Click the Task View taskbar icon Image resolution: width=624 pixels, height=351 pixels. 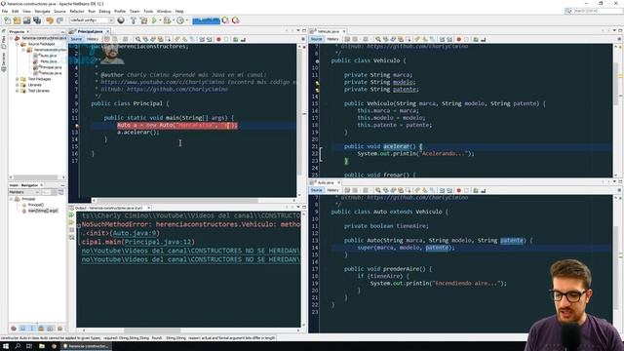click(x=29, y=346)
